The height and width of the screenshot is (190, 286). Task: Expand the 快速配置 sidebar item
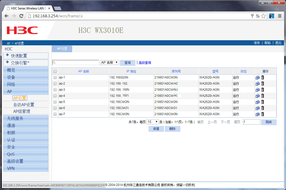tap(26, 56)
